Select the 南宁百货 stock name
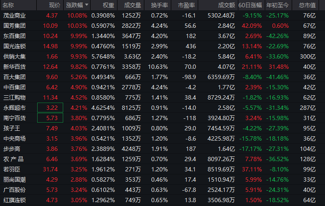Screen dimensions: 325x206 click(15, 118)
